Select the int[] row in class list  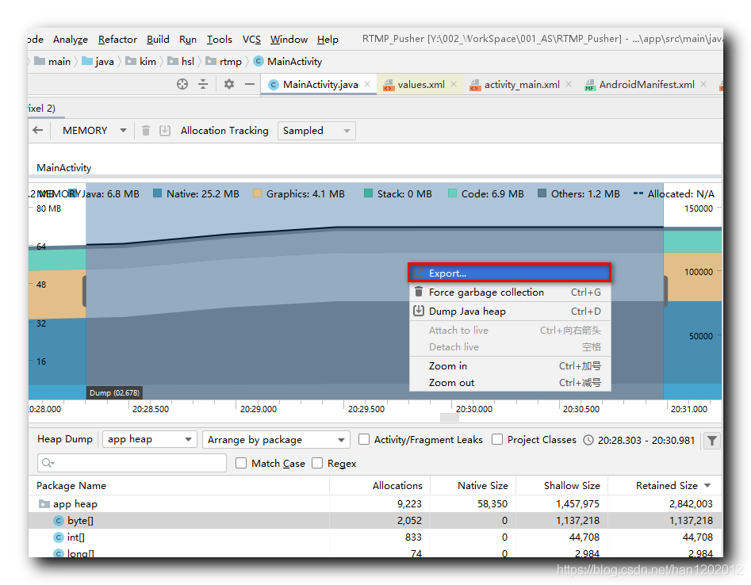376,537
